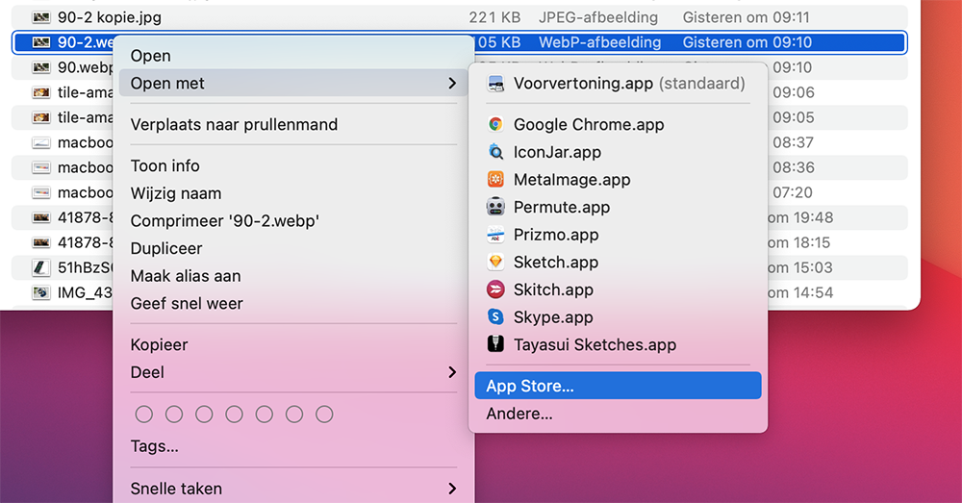Viewport: 962px width, 503px height.
Task: Open file with Skype.app
Action: (618, 316)
